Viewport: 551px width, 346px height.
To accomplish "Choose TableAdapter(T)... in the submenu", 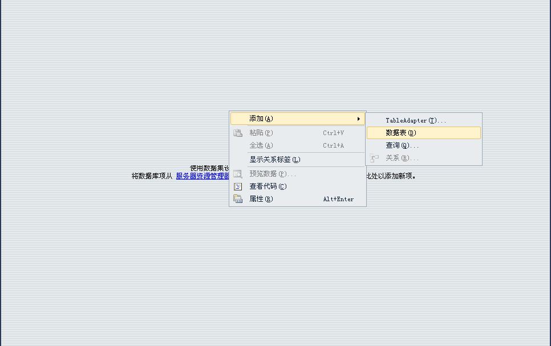I will [x=423, y=120].
